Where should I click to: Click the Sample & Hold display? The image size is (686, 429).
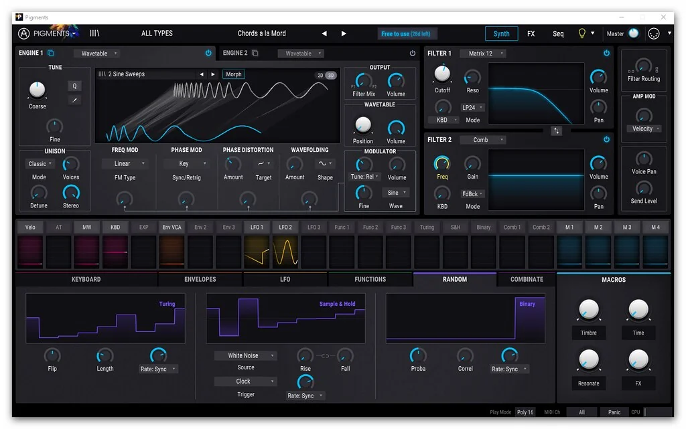[x=285, y=318]
